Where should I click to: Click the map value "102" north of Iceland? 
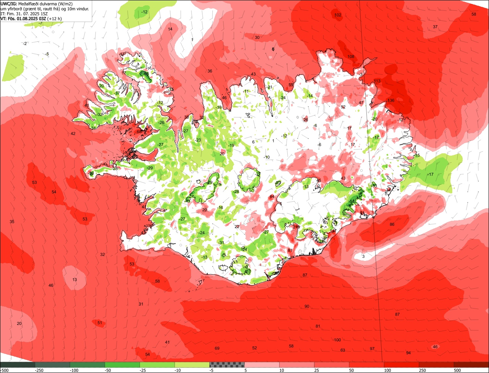[338, 15]
